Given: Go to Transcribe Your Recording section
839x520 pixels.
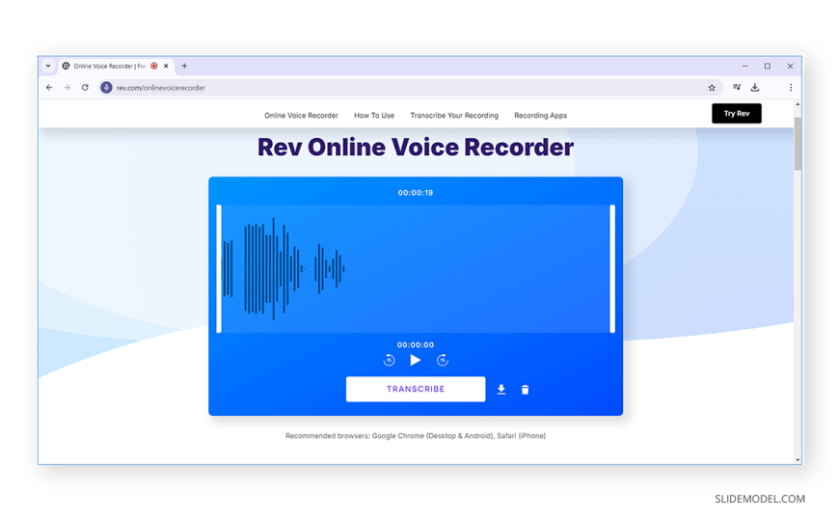Looking at the screenshot, I should point(454,116).
